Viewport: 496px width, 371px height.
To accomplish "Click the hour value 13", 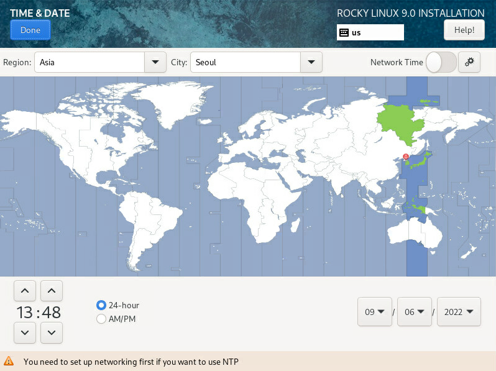I will [25, 312].
